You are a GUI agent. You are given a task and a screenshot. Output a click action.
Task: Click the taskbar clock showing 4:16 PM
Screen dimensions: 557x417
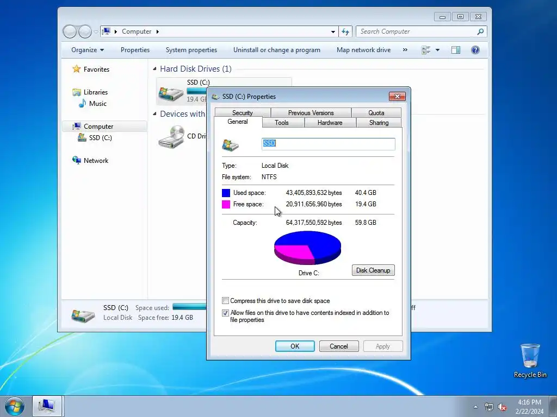(529, 407)
